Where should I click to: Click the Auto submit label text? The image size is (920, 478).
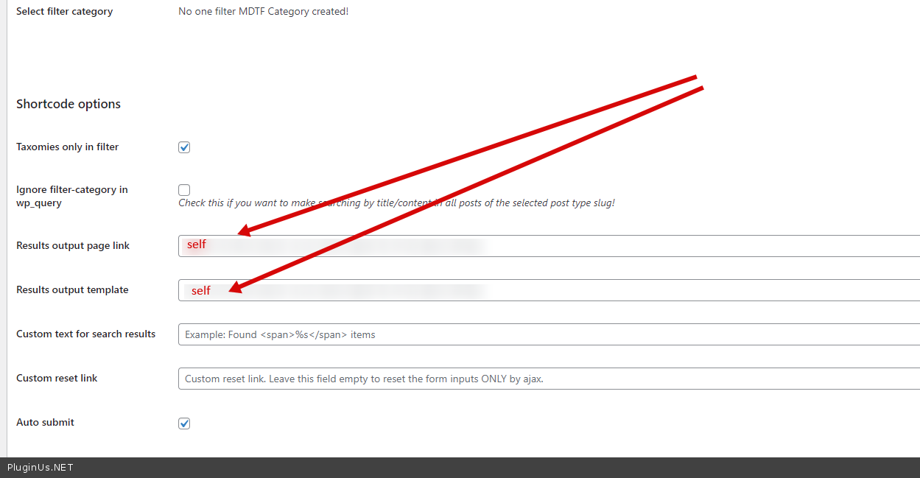(x=45, y=423)
